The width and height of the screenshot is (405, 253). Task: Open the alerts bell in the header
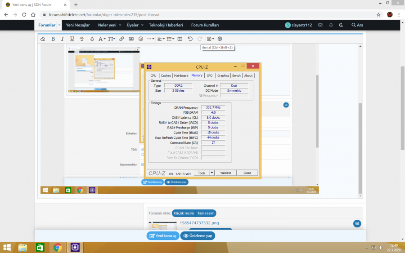pyautogui.click(x=331, y=25)
